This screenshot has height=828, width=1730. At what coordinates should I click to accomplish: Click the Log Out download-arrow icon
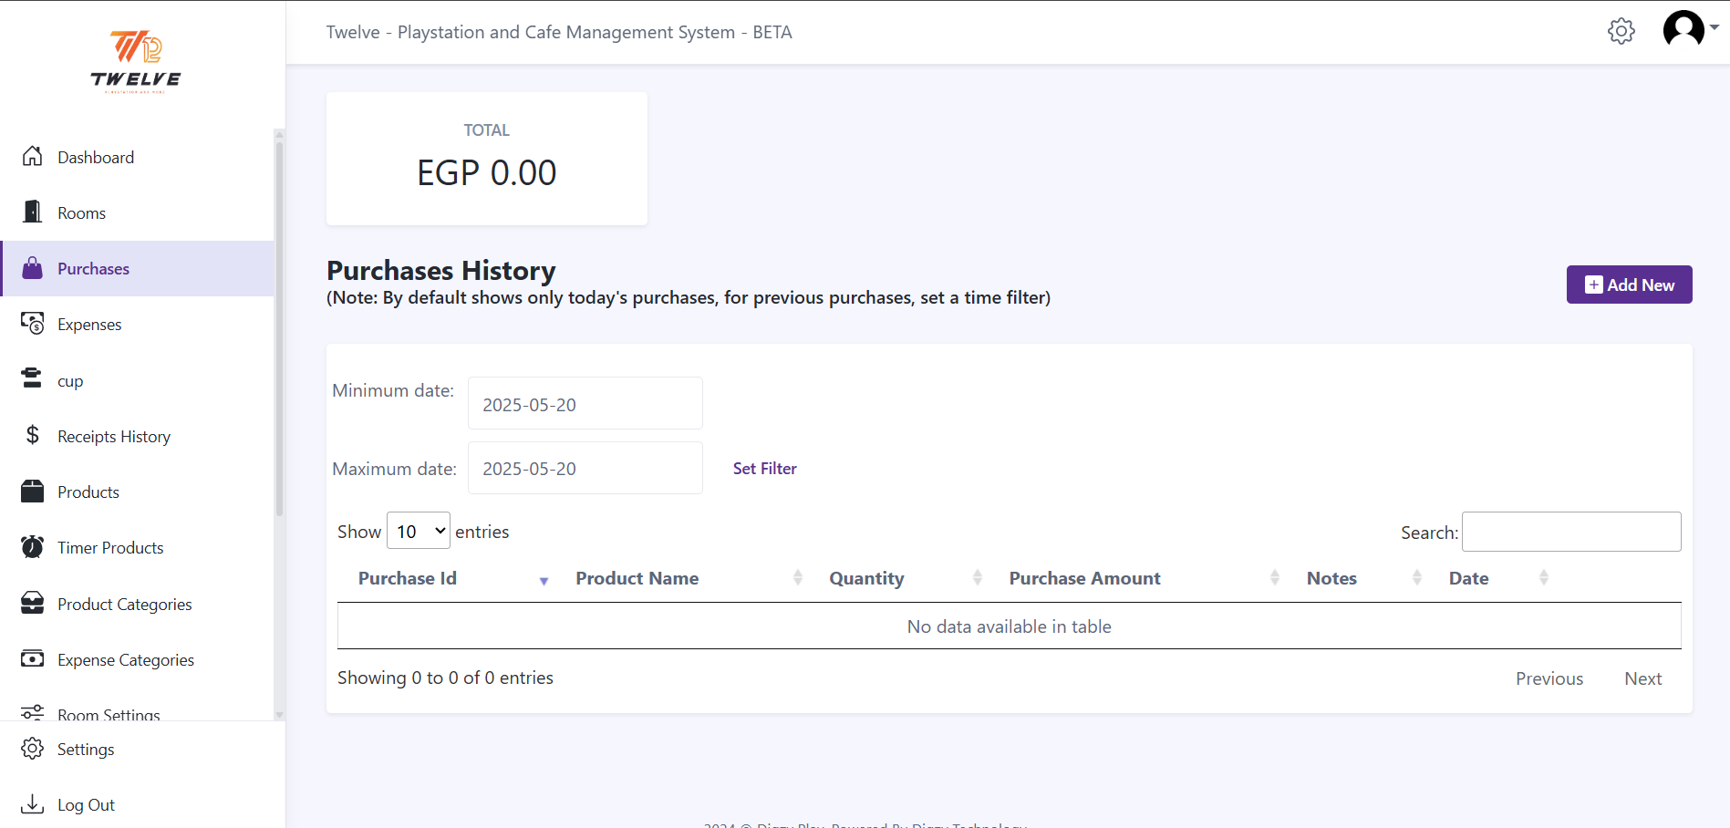pyautogui.click(x=33, y=804)
